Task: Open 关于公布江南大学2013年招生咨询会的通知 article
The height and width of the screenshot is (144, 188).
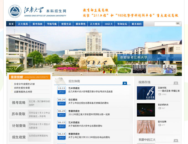Action: click(x=89, y=137)
